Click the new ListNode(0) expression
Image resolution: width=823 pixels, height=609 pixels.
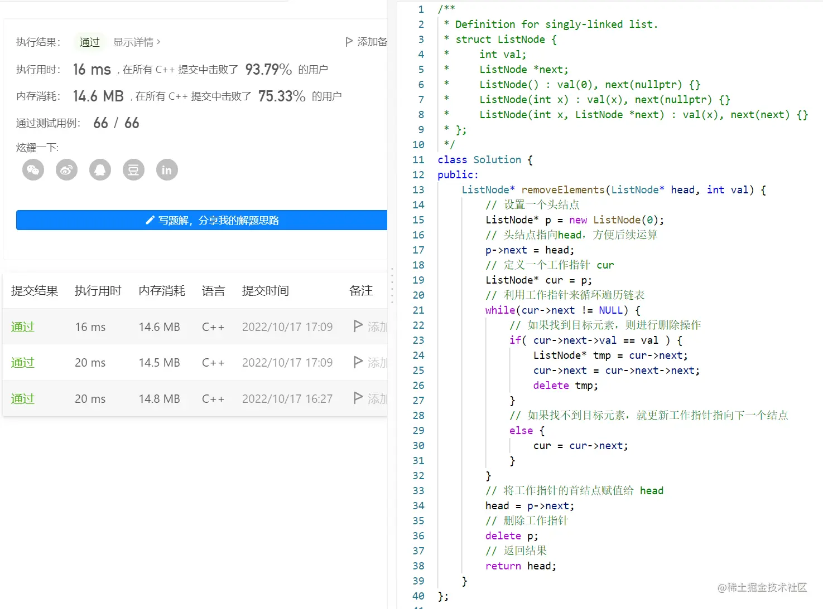613,220
